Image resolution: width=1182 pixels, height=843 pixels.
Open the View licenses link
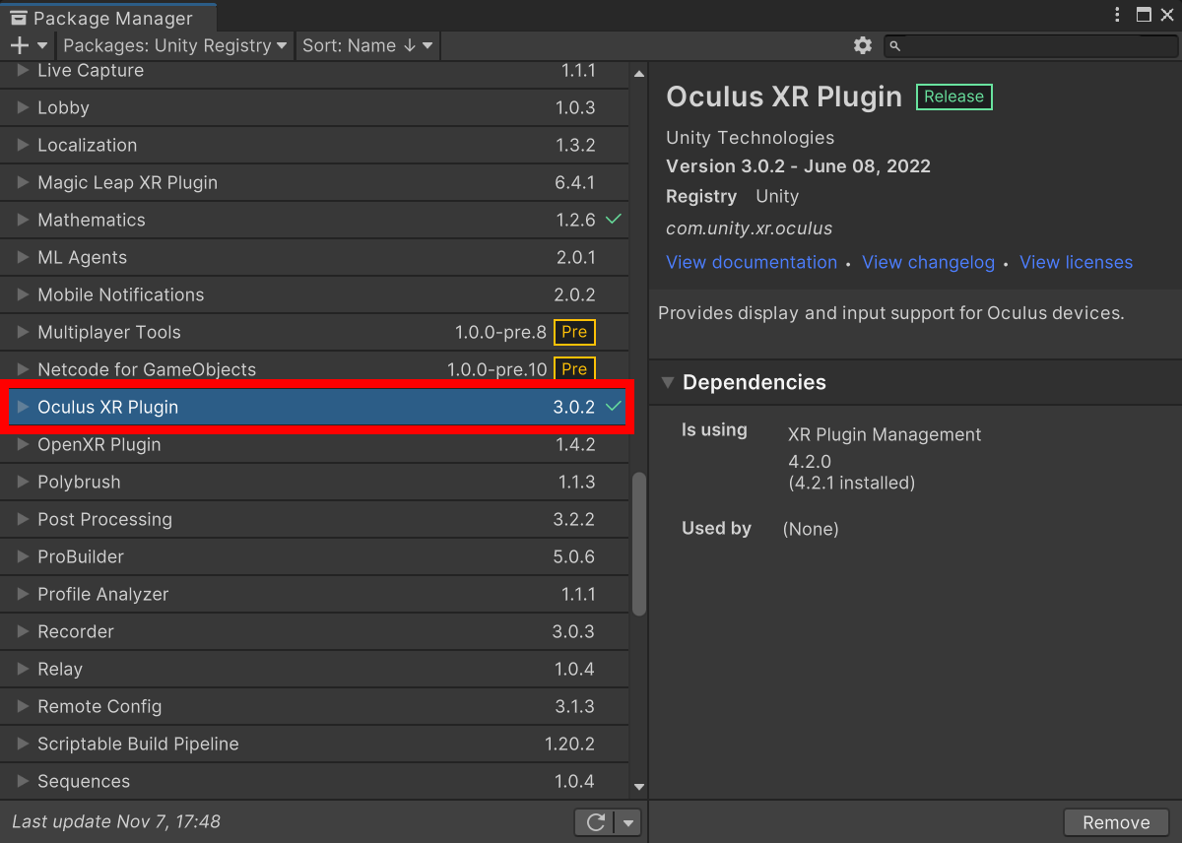click(x=1076, y=262)
